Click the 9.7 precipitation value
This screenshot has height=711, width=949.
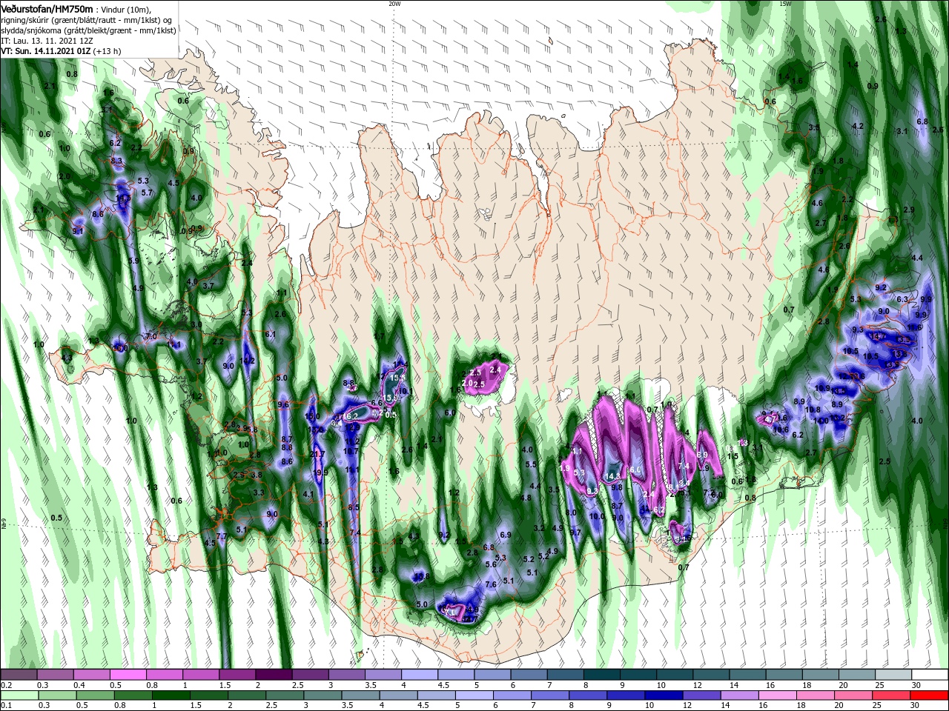coord(575,533)
